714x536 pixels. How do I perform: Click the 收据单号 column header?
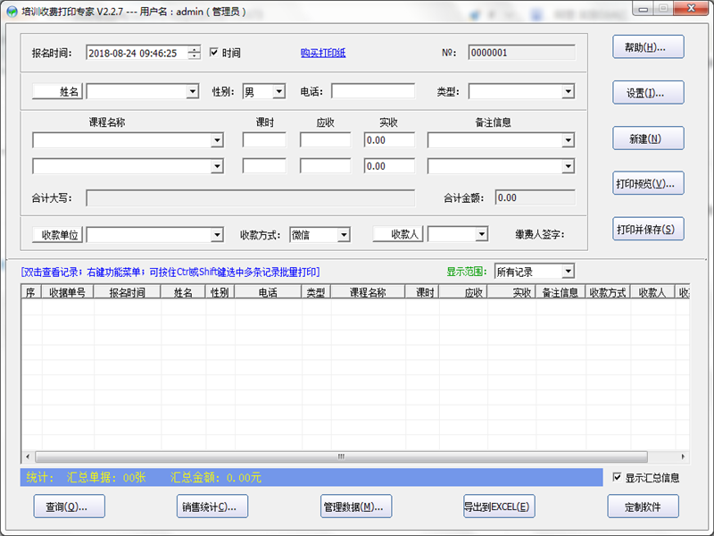pyautogui.click(x=68, y=292)
